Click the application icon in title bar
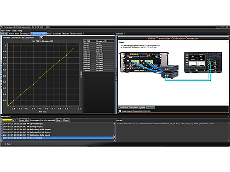The height and width of the screenshot is (172, 230). pos(2,27)
